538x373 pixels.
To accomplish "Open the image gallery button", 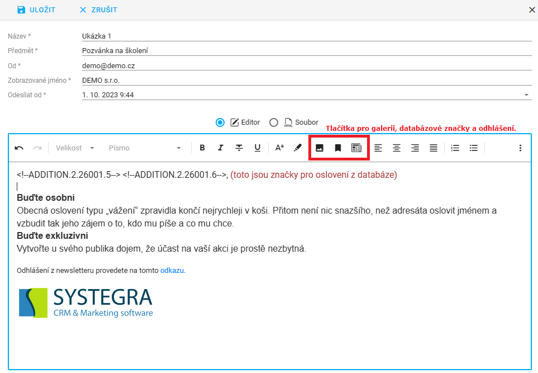I will [x=320, y=148].
